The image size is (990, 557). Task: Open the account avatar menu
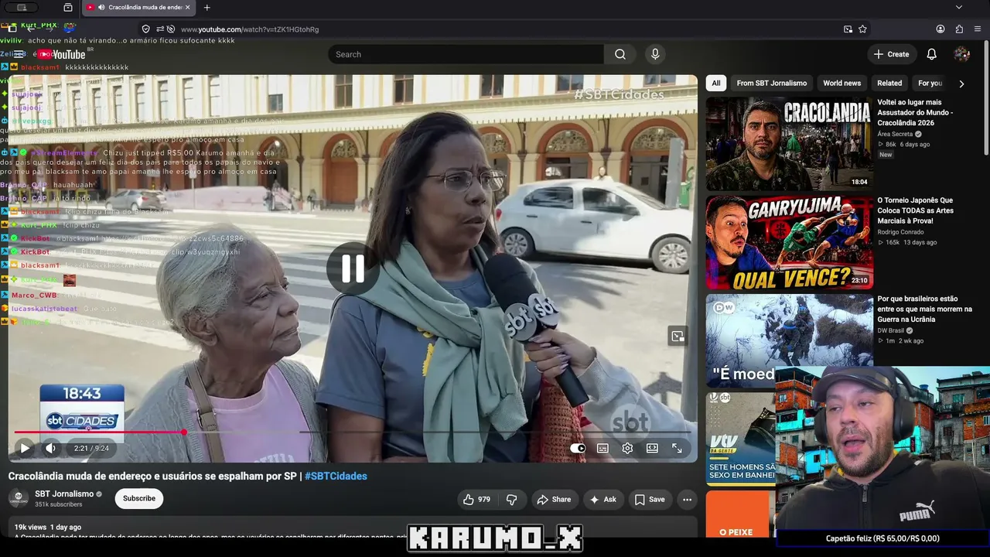click(962, 54)
